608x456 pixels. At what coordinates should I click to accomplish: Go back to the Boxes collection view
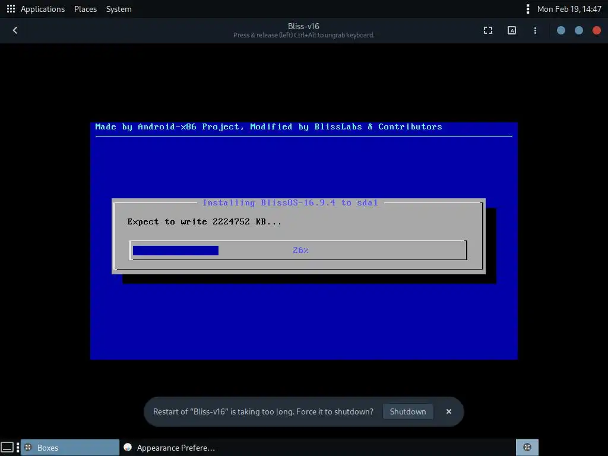click(15, 30)
